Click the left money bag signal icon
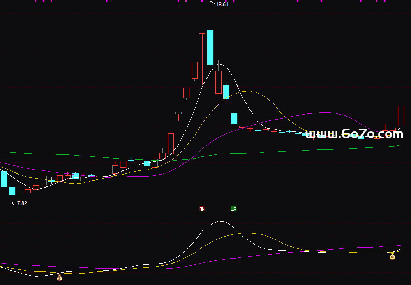This screenshot has height=285, width=411. coord(60,278)
